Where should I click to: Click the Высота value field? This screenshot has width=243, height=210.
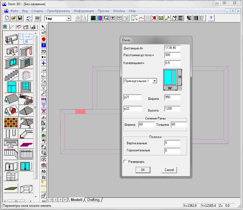tap(172, 109)
